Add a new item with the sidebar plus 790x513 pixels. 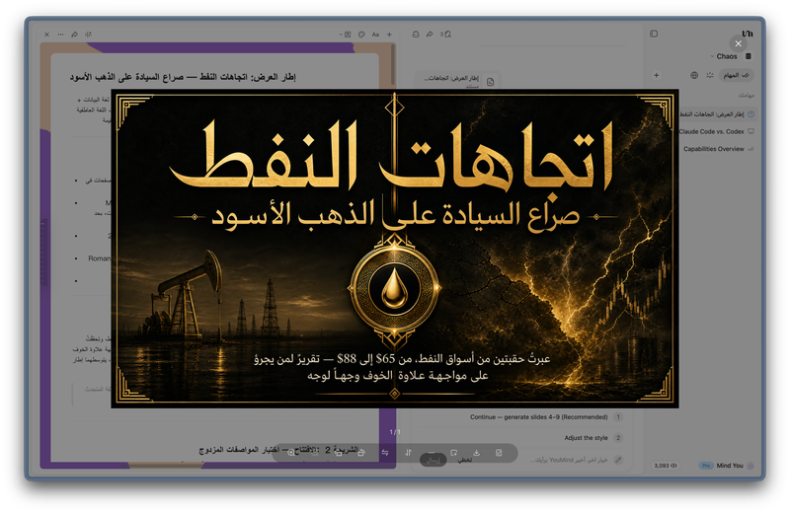click(x=656, y=75)
